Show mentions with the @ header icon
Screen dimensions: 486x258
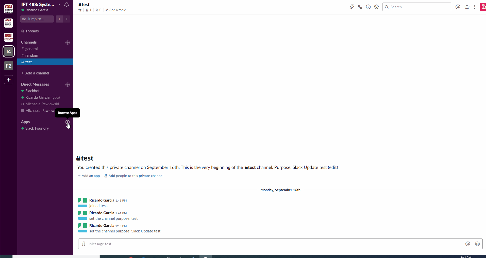click(x=458, y=7)
